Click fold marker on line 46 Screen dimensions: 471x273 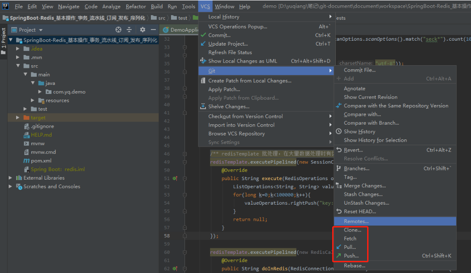coord(185,154)
